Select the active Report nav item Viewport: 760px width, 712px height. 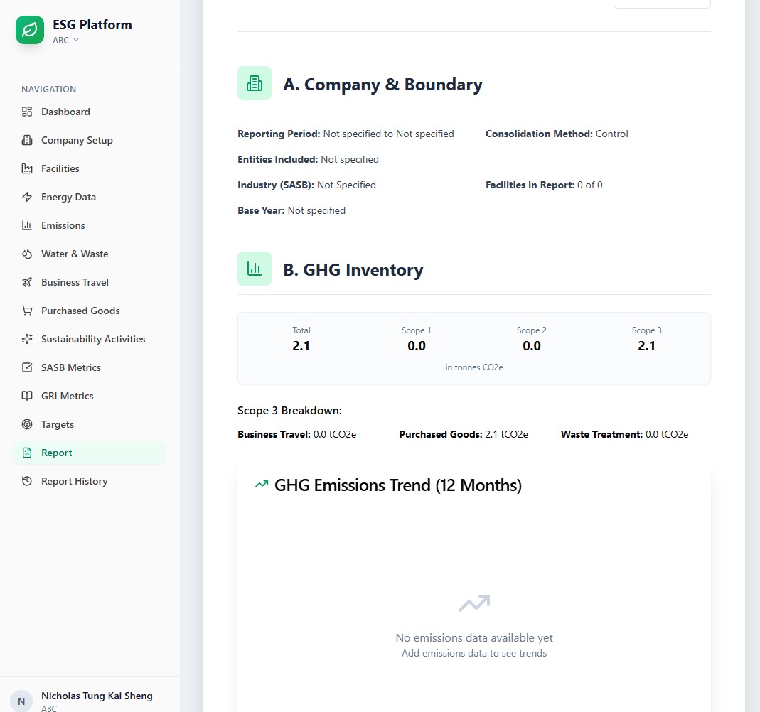coord(57,453)
